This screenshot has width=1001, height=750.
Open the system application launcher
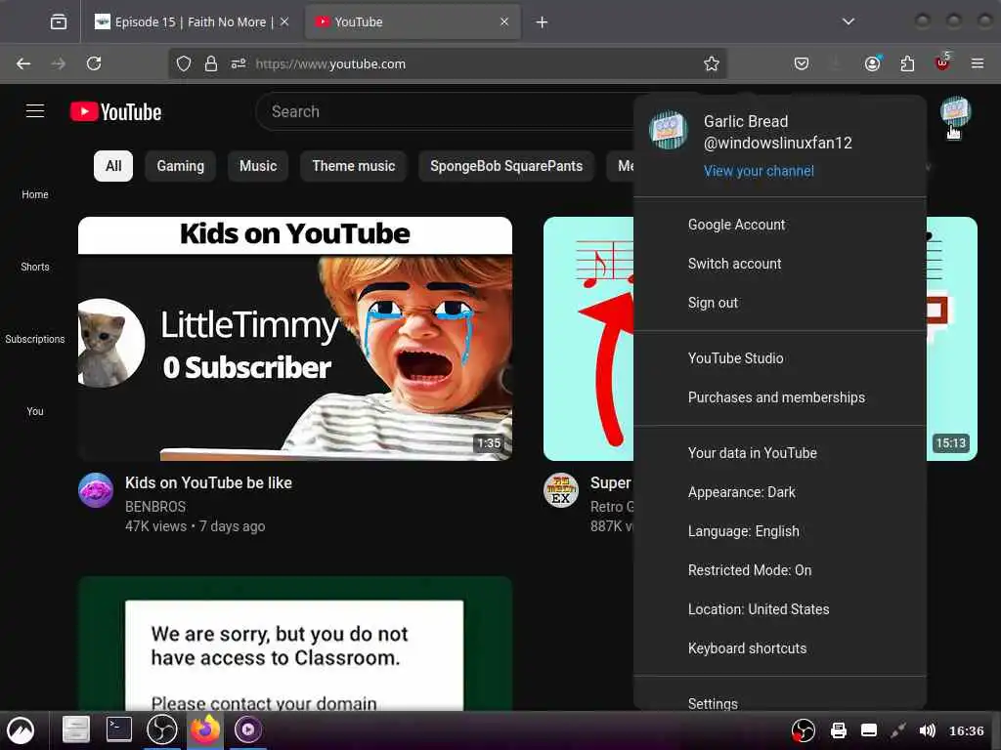[21, 730]
